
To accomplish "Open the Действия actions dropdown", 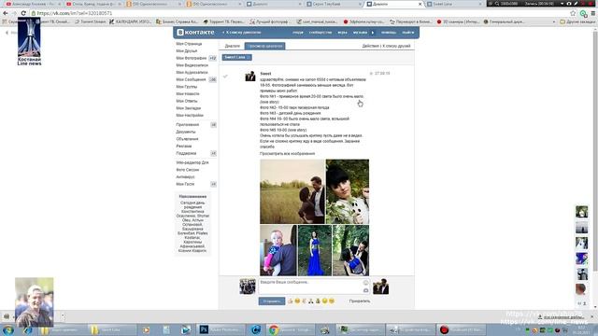I will coord(370,46).
